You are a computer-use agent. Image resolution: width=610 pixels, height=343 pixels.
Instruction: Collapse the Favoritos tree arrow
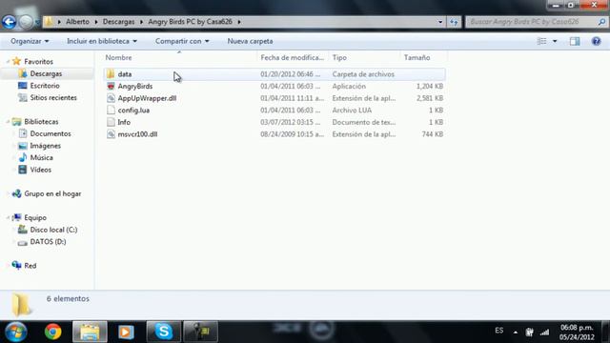tap(8, 61)
